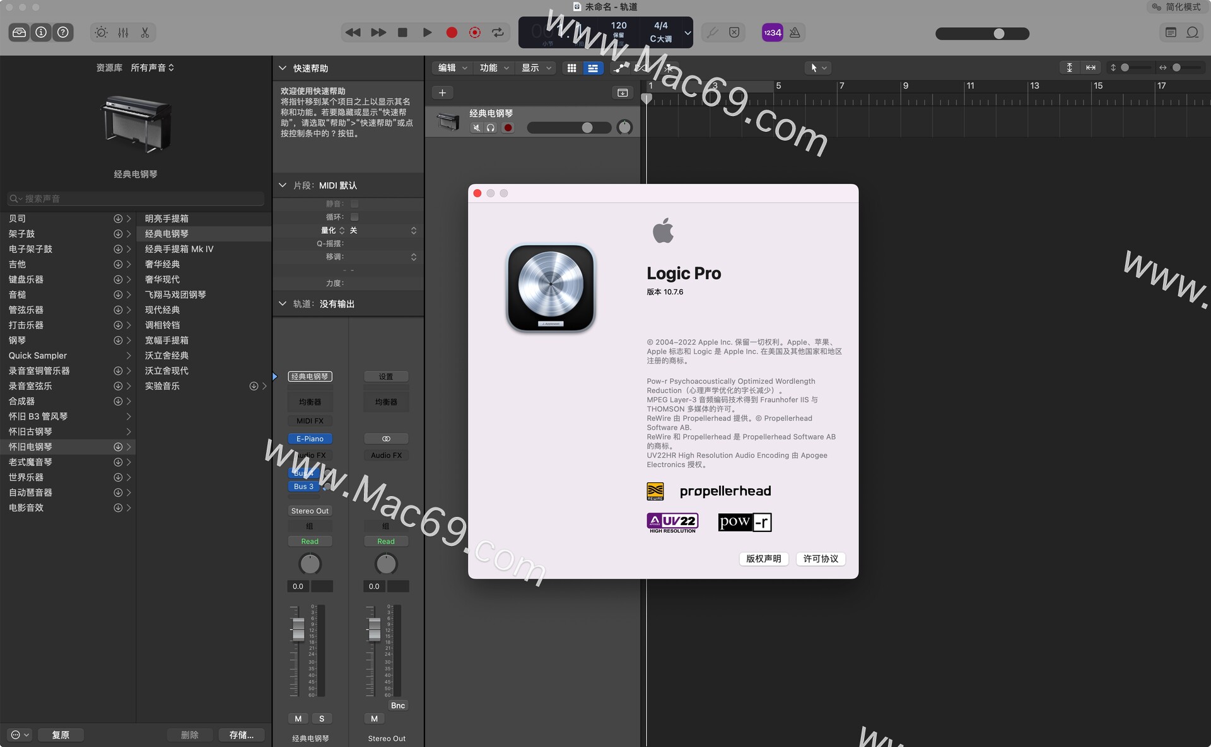Open the 编辑 menu in tracks area
The height and width of the screenshot is (747, 1211).
(452, 68)
